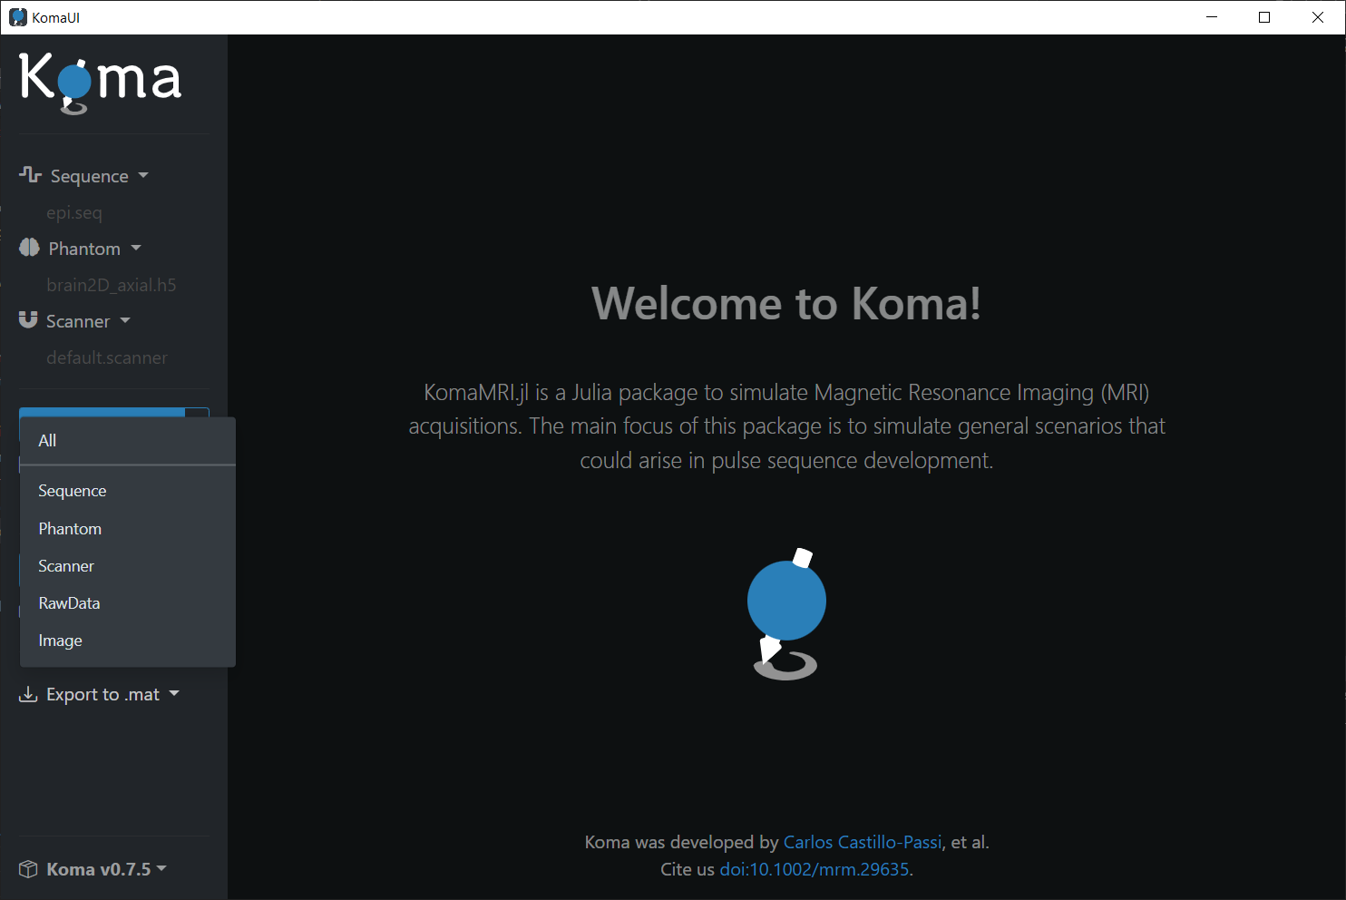Open the Export to .mat dropdown
The width and height of the screenshot is (1346, 900).
coord(174,694)
